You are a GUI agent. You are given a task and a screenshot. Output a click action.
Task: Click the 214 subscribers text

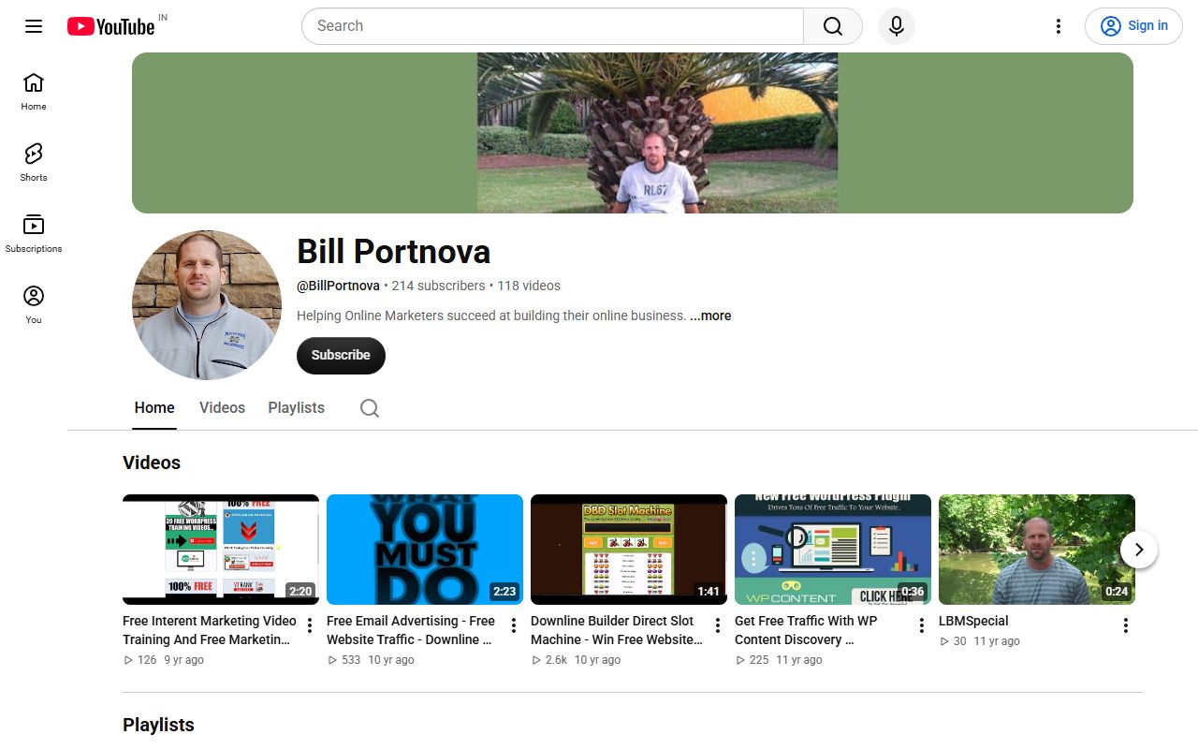click(438, 286)
